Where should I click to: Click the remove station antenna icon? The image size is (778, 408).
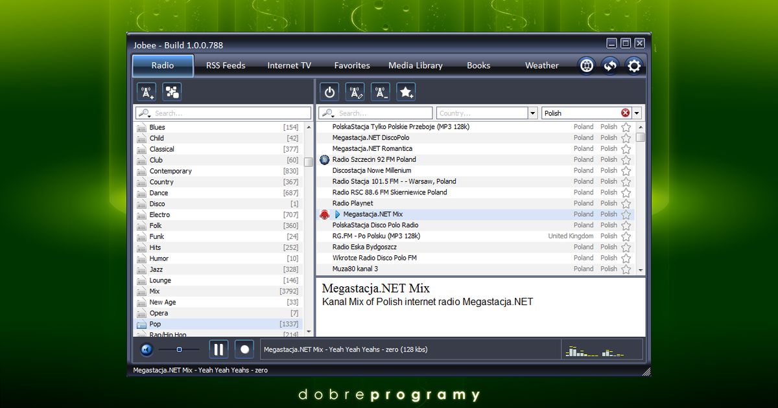pyautogui.click(x=381, y=92)
